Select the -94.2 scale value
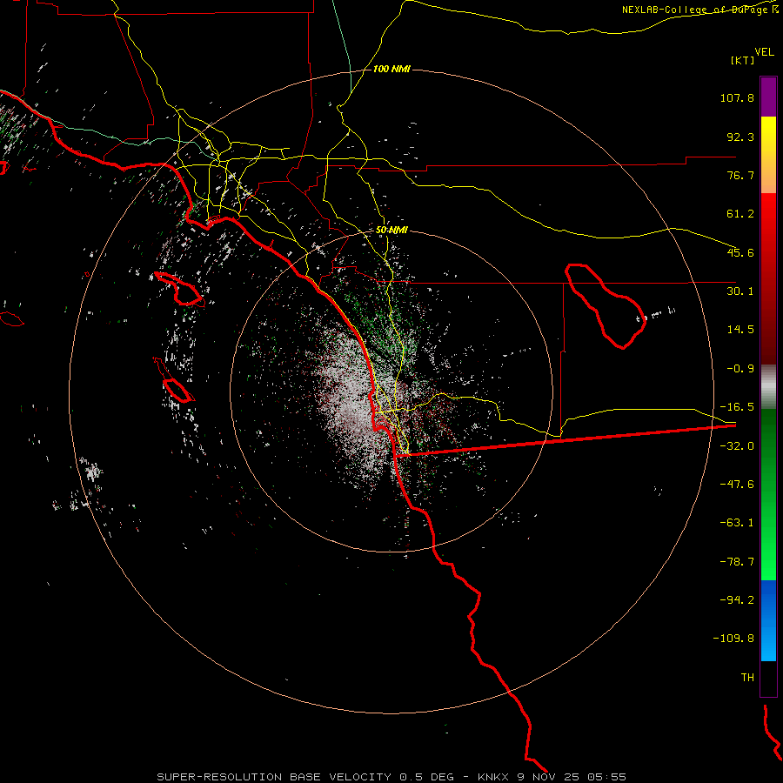The height and width of the screenshot is (783, 783). pos(737,599)
